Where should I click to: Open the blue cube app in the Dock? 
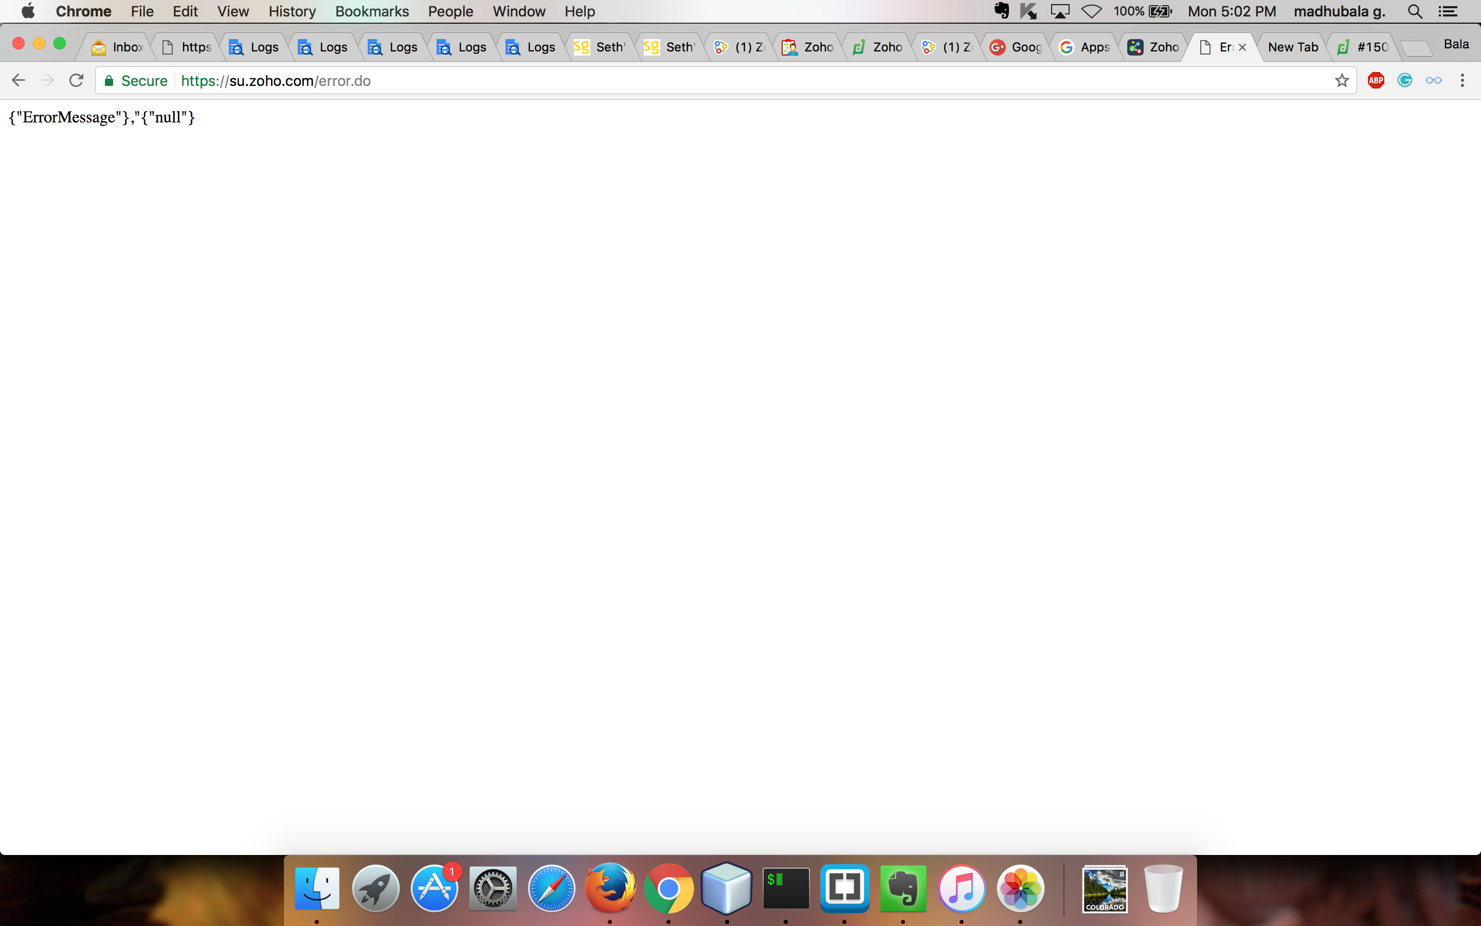(727, 887)
